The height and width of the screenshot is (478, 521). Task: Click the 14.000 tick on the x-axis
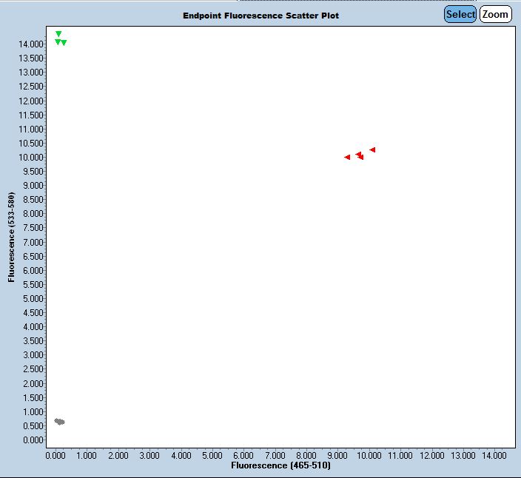point(493,456)
